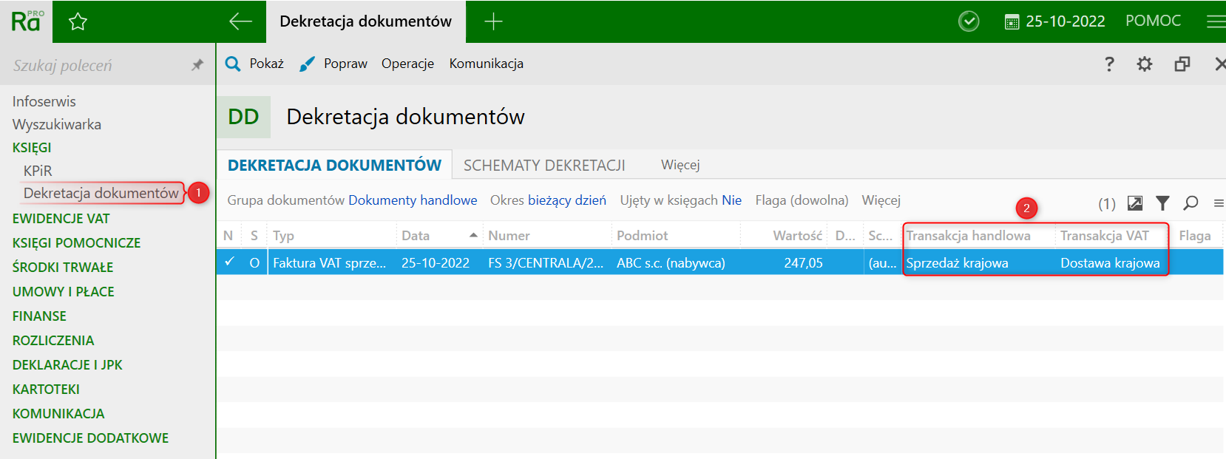Open POMOC in the header
The image size is (1226, 459).
(1153, 21)
